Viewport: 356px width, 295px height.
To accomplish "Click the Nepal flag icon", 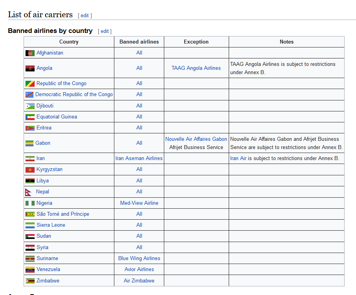I will (x=28, y=192).
